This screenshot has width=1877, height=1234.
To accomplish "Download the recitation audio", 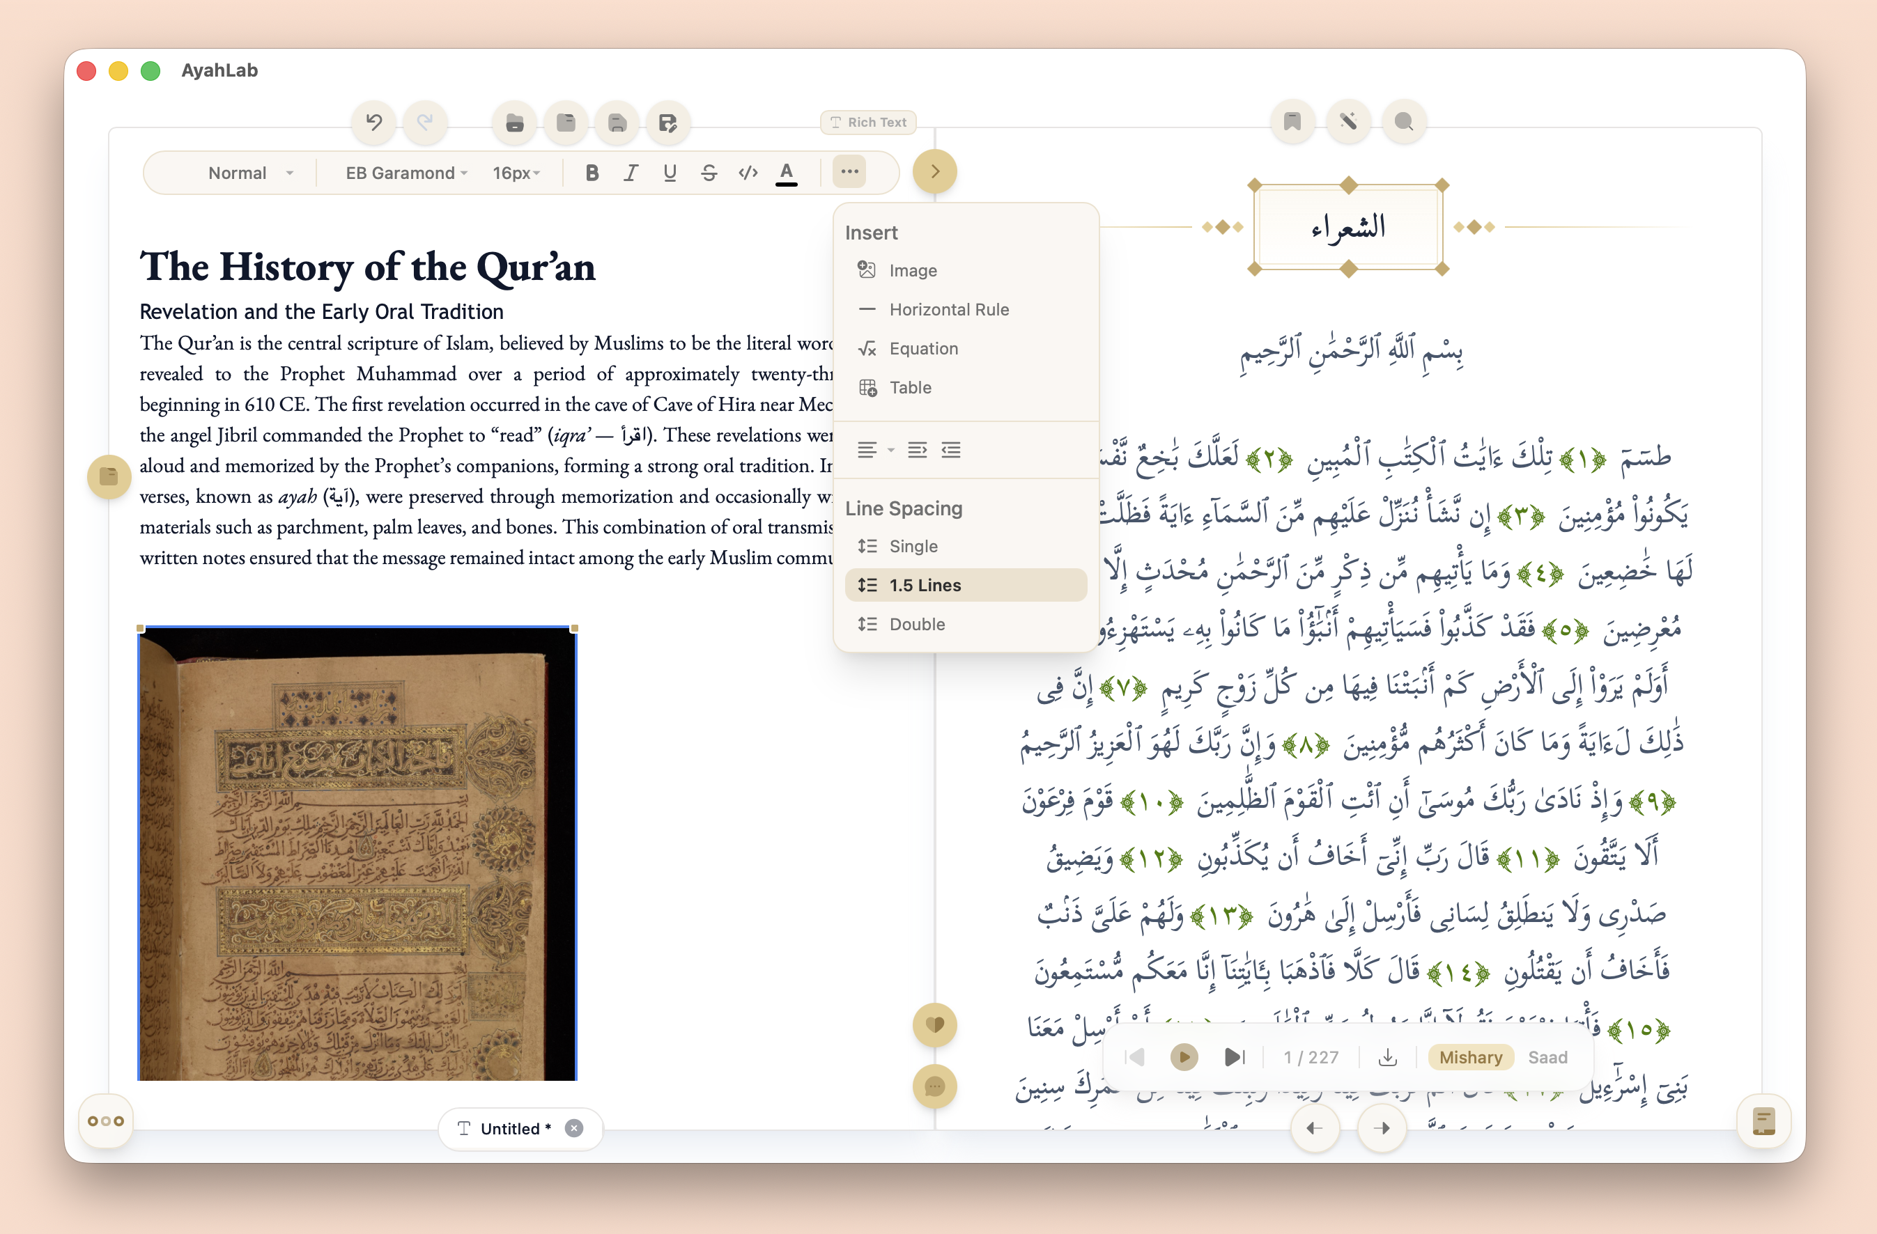I will tap(1388, 1056).
